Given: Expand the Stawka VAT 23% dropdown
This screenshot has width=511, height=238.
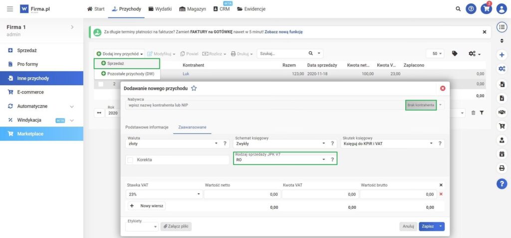Looking at the screenshot, I should [x=199, y=194].
